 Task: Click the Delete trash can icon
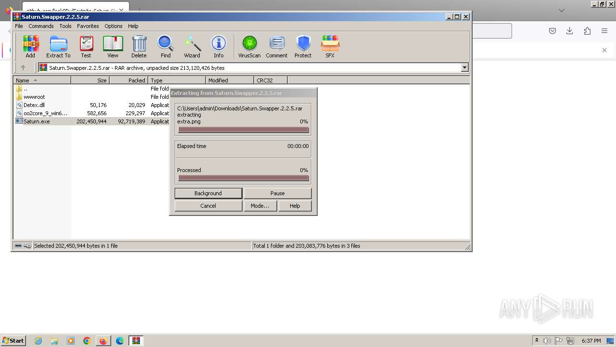(x=139, y=47)
